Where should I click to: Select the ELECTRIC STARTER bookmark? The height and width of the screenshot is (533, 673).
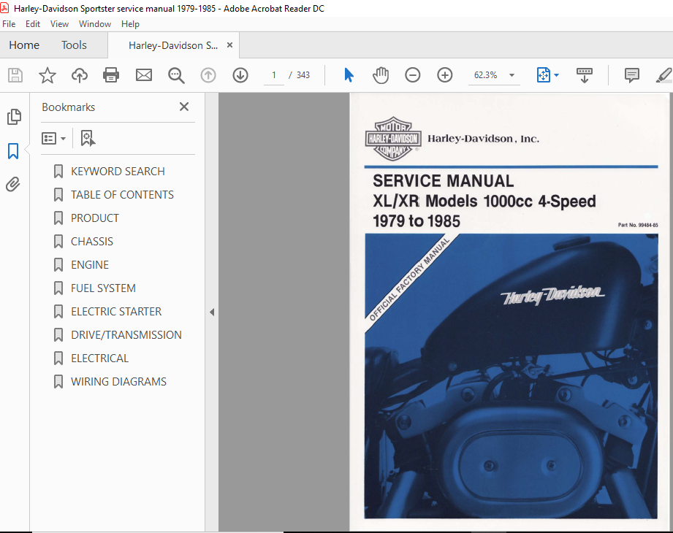(x=116, y=312)
